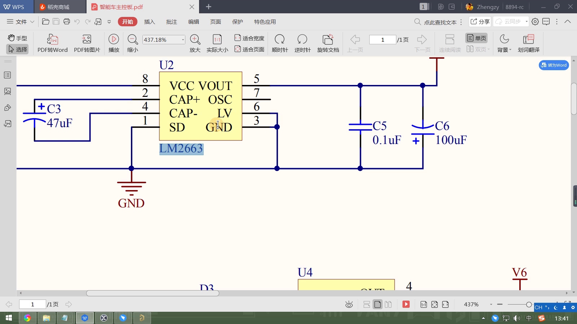Switch on 连续阅读 continuous reading
Viewport: 577px width, 324px height.
449,42
